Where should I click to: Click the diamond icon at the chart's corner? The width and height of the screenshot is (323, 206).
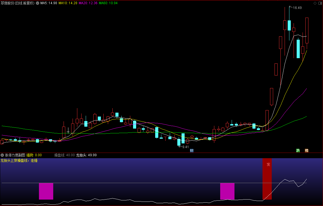315,3
